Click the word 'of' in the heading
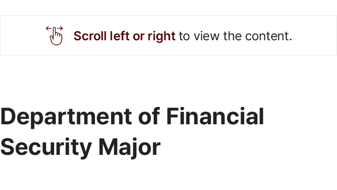 pyautogui.click(x=149, y=116)
